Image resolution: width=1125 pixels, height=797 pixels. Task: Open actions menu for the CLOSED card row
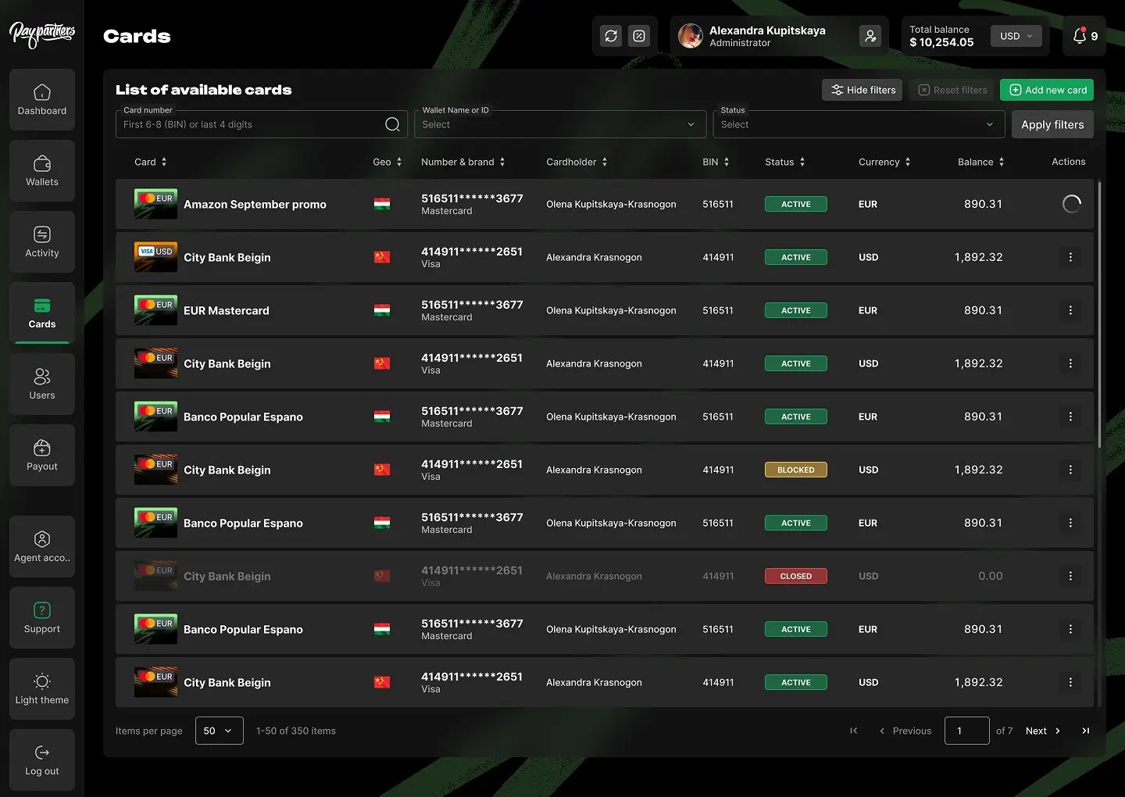click(x=1070, y=576)
